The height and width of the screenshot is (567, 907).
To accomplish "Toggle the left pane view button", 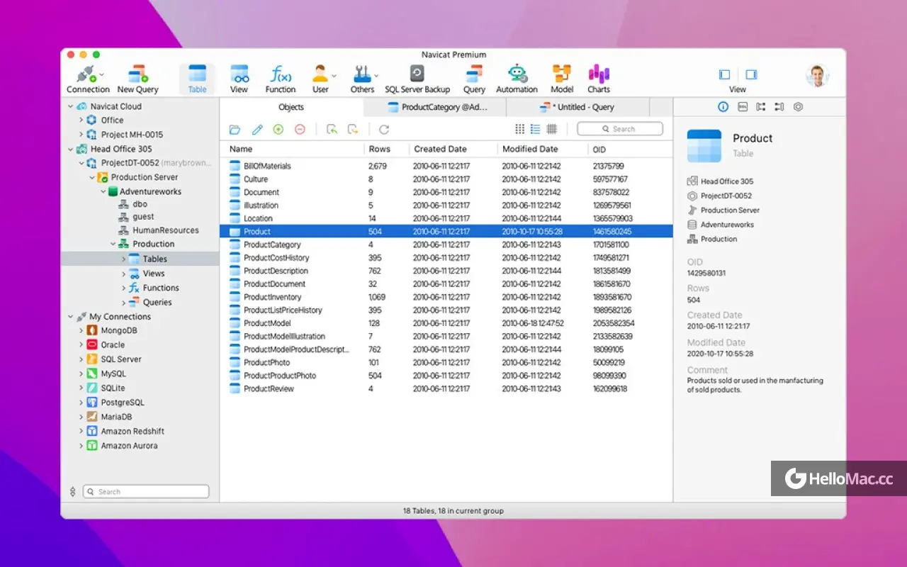I will click(x=724, y=74).
